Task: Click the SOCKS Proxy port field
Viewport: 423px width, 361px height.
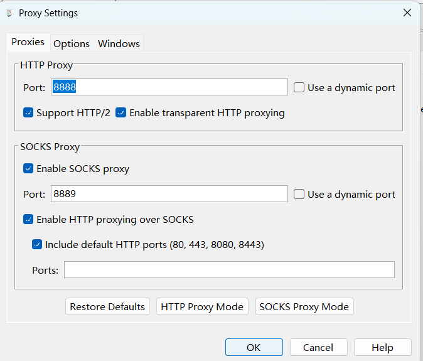Action: click(169, 194)
